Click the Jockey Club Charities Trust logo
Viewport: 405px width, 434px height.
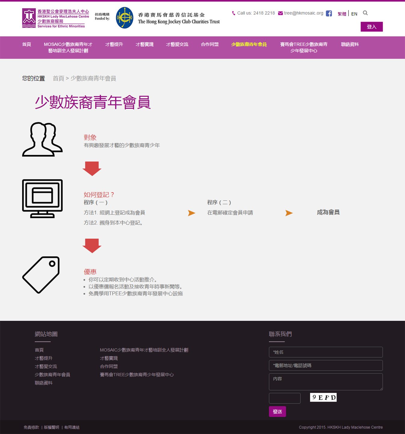tap(124, 18)
